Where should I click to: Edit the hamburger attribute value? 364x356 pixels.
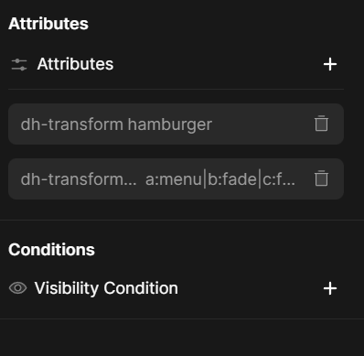[170, 124]
